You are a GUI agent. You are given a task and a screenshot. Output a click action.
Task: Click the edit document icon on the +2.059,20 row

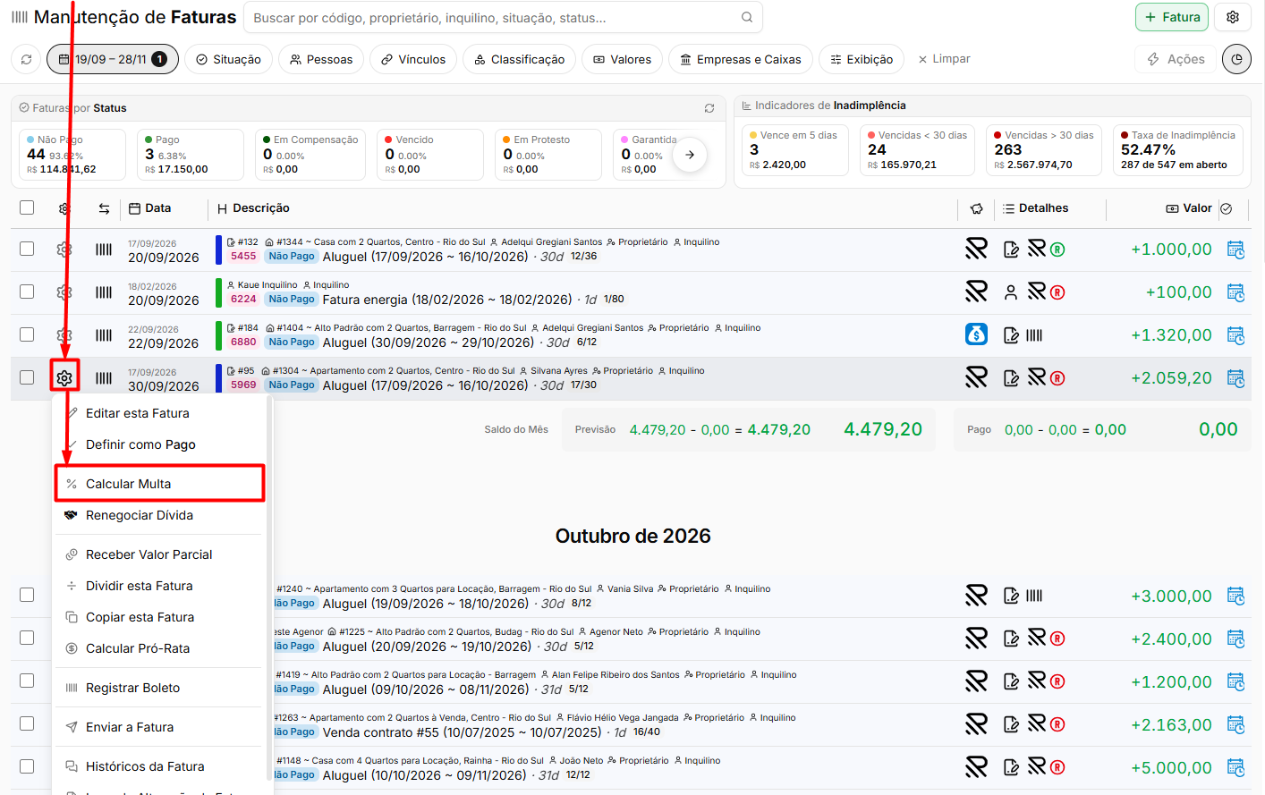tap(1011, 378)
